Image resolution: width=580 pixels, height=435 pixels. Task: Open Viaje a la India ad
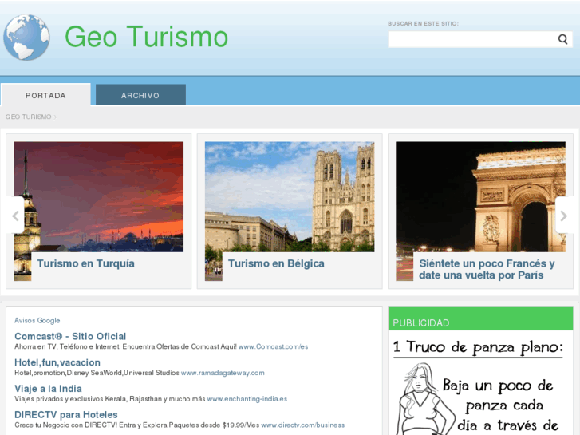48,389
